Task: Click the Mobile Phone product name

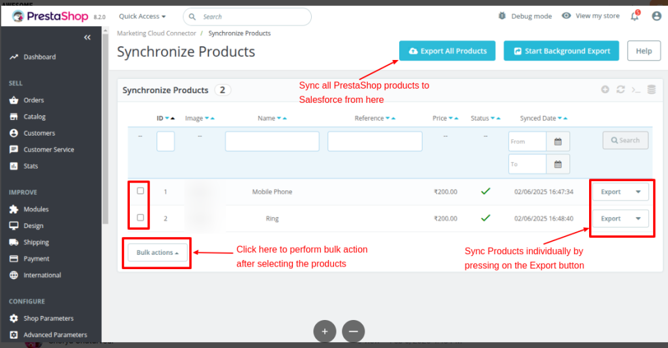Action: click(x=272, y=192)
